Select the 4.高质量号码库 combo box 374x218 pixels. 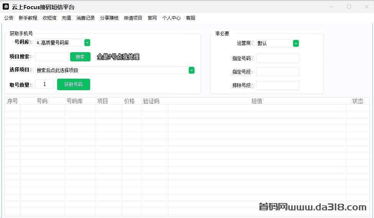point(63,43)
